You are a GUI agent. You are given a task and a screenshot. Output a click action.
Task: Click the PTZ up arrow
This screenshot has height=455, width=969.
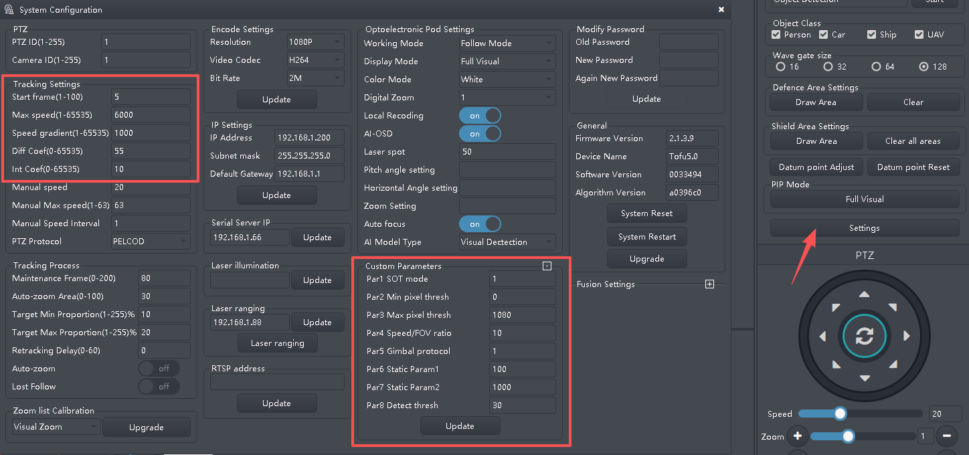point(865,294)
